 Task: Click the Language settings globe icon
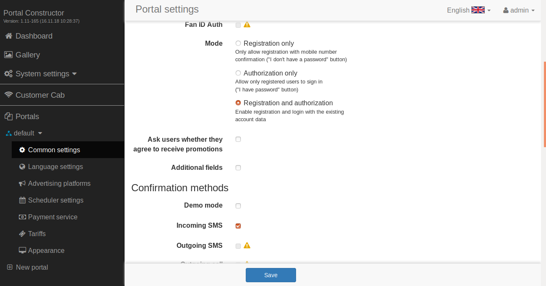22,167
